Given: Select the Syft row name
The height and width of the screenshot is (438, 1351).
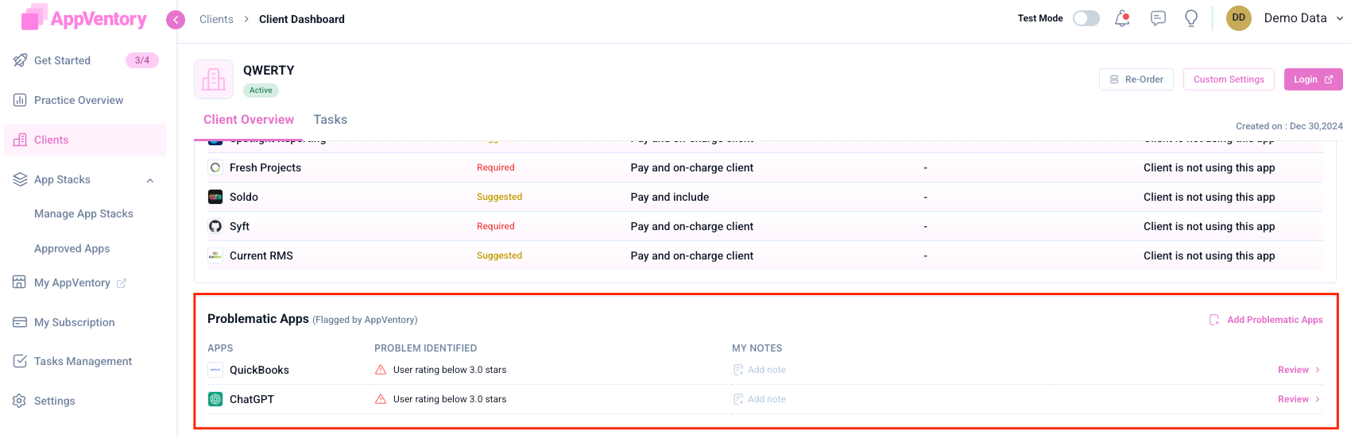Looking at the screenshot, I should 239,226.
